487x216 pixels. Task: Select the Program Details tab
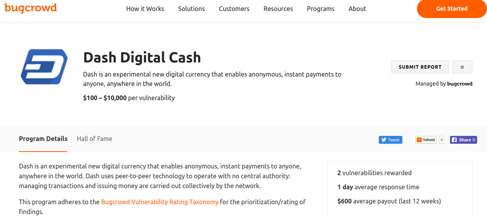(43, 139)
